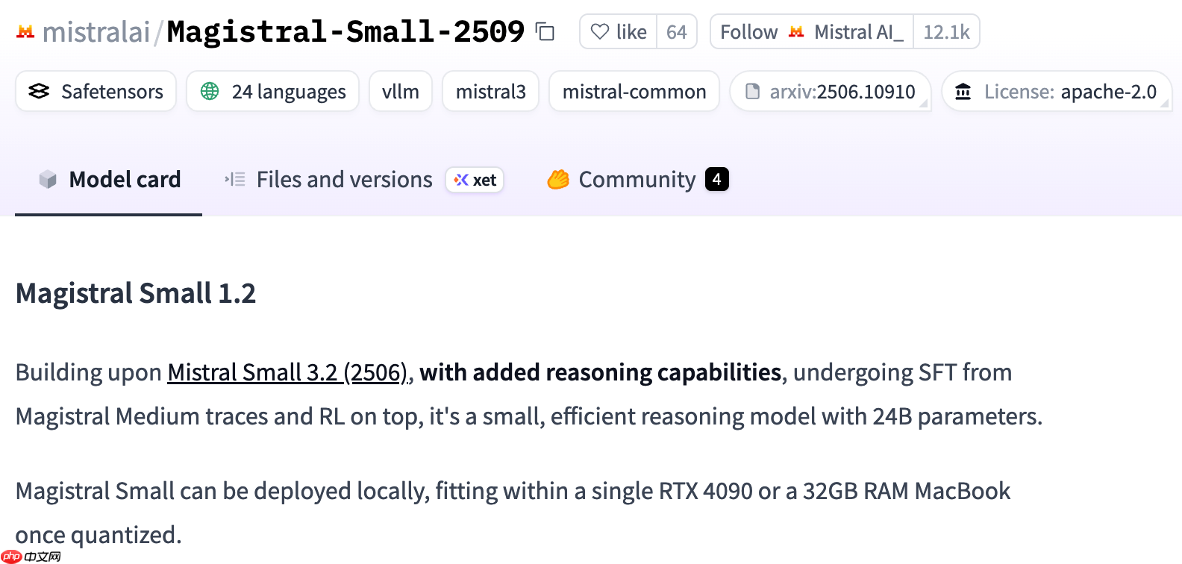
Task: Click the copy model name icon
Action: [x=545, y=31]
